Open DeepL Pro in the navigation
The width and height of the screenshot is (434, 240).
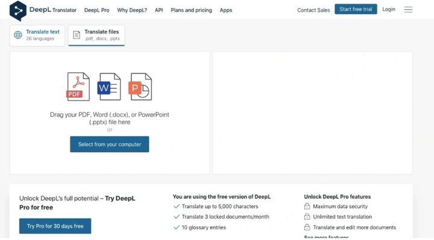[x=96, y=10]
